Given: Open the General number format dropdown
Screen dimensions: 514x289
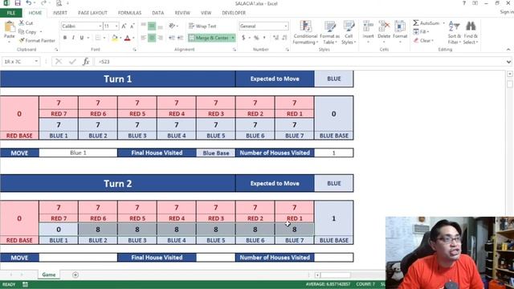Looking at the screenshot, I should pos(286,26).
